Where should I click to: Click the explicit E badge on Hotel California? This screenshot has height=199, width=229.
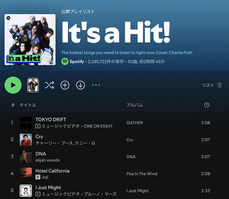[x=38, y=177]
